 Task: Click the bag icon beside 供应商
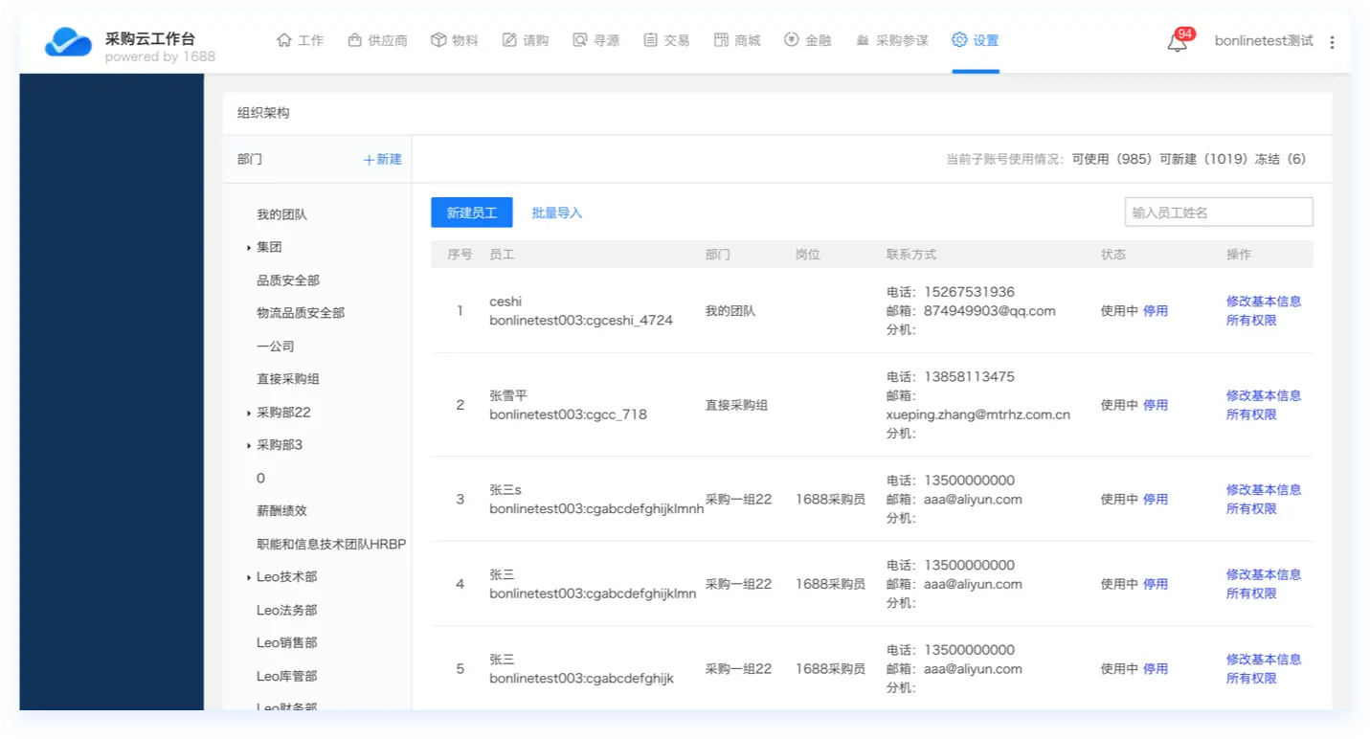coord(354,40)
